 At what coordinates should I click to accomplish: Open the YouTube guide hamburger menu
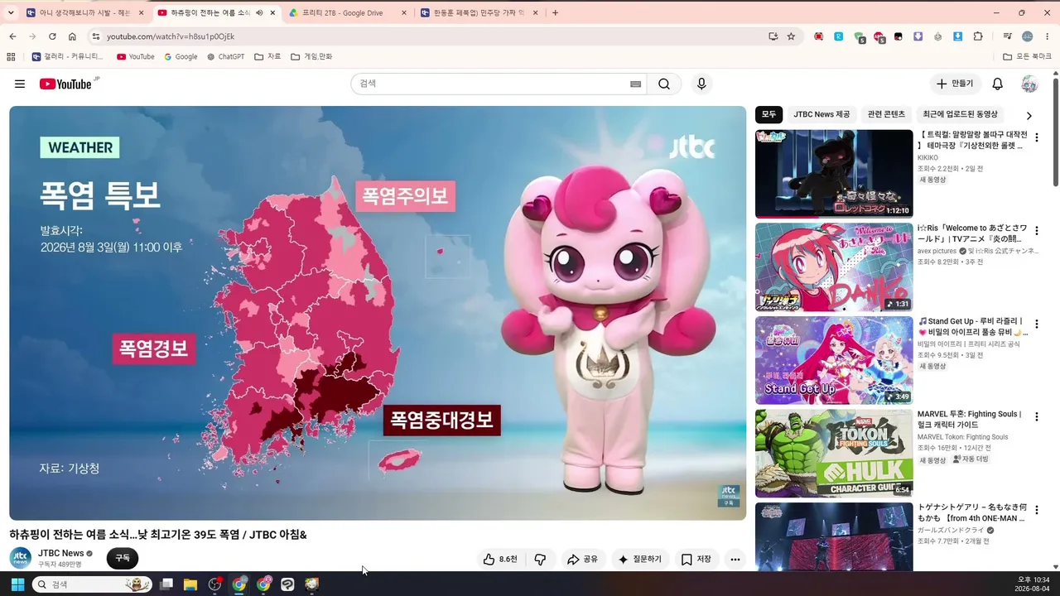tap(20, 84)
